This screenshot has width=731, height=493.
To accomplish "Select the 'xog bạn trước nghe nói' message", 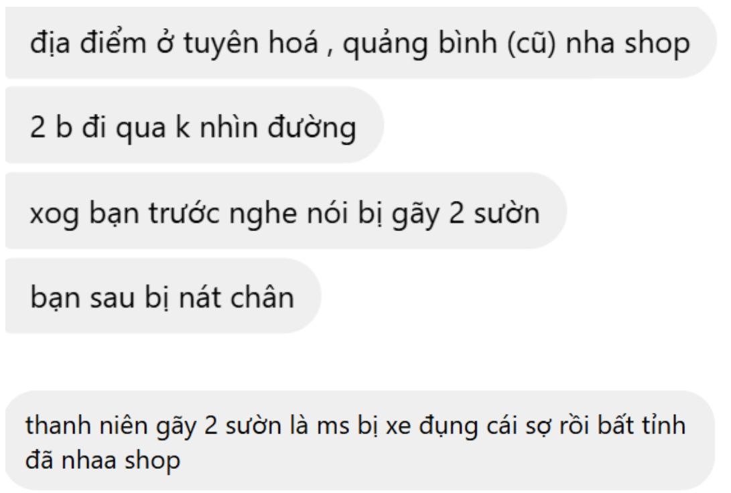I will point(286,210).
